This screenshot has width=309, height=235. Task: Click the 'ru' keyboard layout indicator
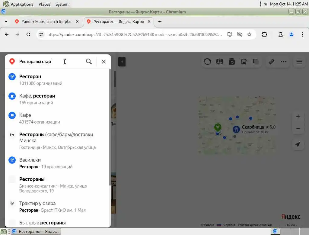point(265,4)
